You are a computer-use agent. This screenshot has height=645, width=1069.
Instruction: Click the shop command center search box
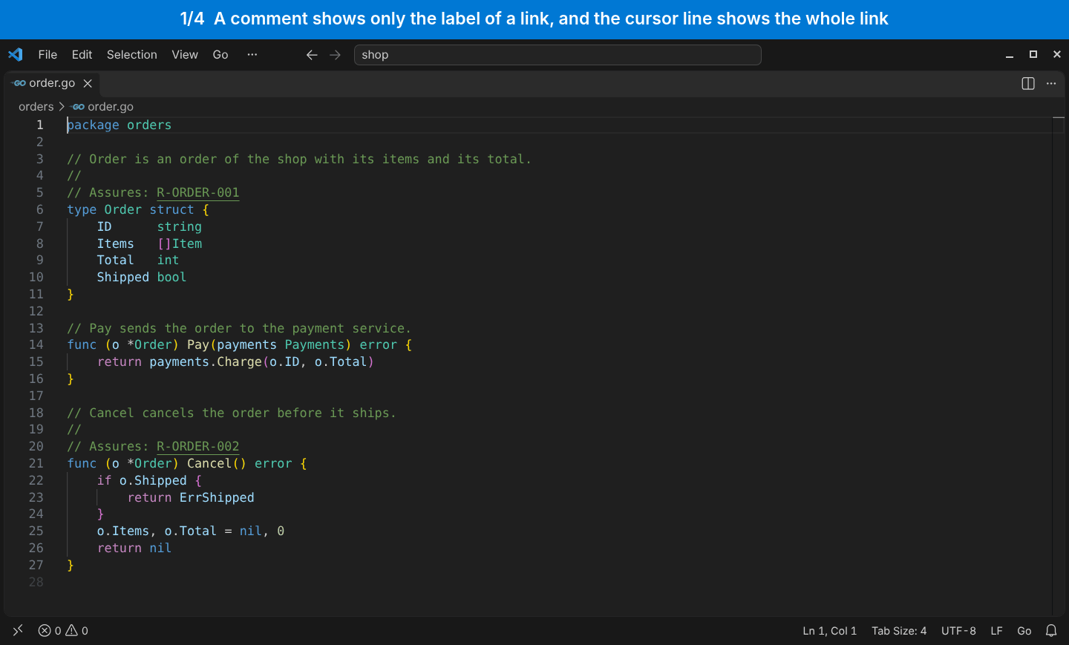[558, 55]
